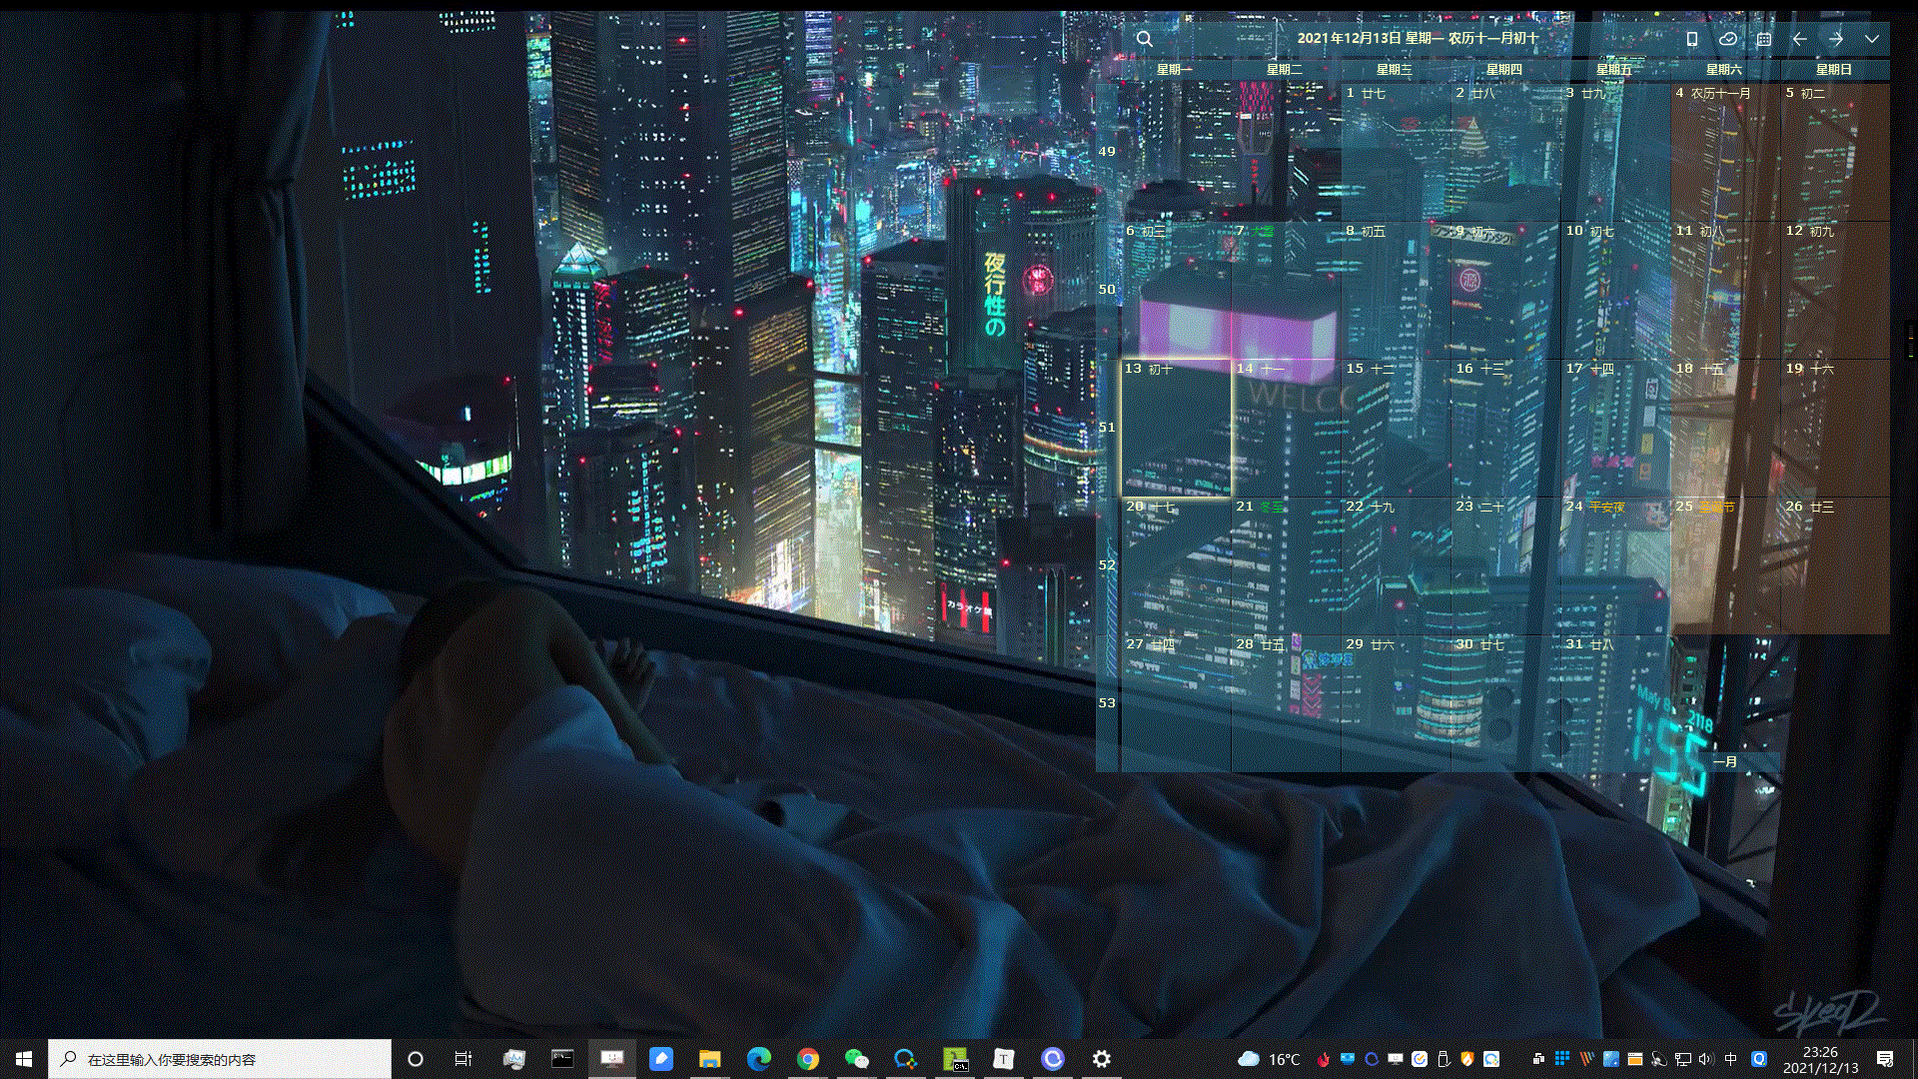Select the December 21 冬至 cell

(x=1286, y=565)
